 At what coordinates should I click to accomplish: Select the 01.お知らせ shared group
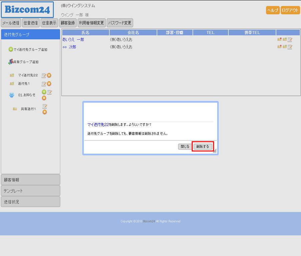[x=27, y=95]
